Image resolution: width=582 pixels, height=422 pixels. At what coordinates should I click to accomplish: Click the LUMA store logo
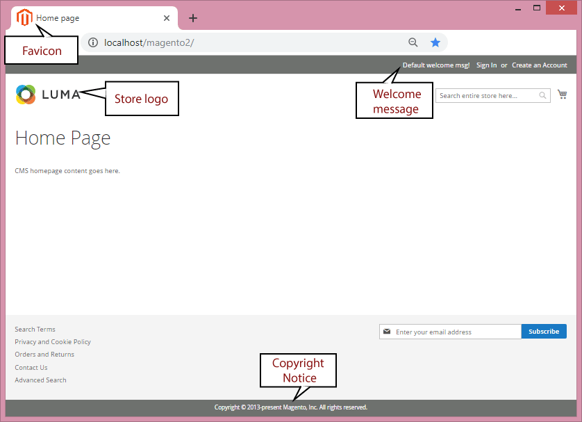pos(48,95)
